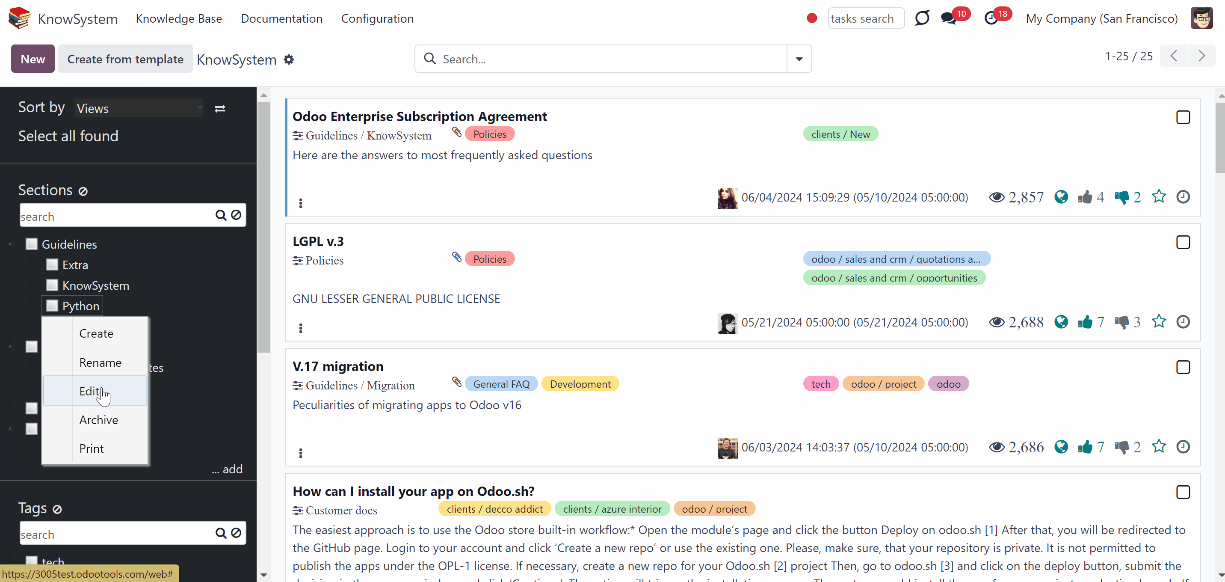Open the Configuration menu
Viewport: 1225px width, 582px height.
(x=377, y=18)
